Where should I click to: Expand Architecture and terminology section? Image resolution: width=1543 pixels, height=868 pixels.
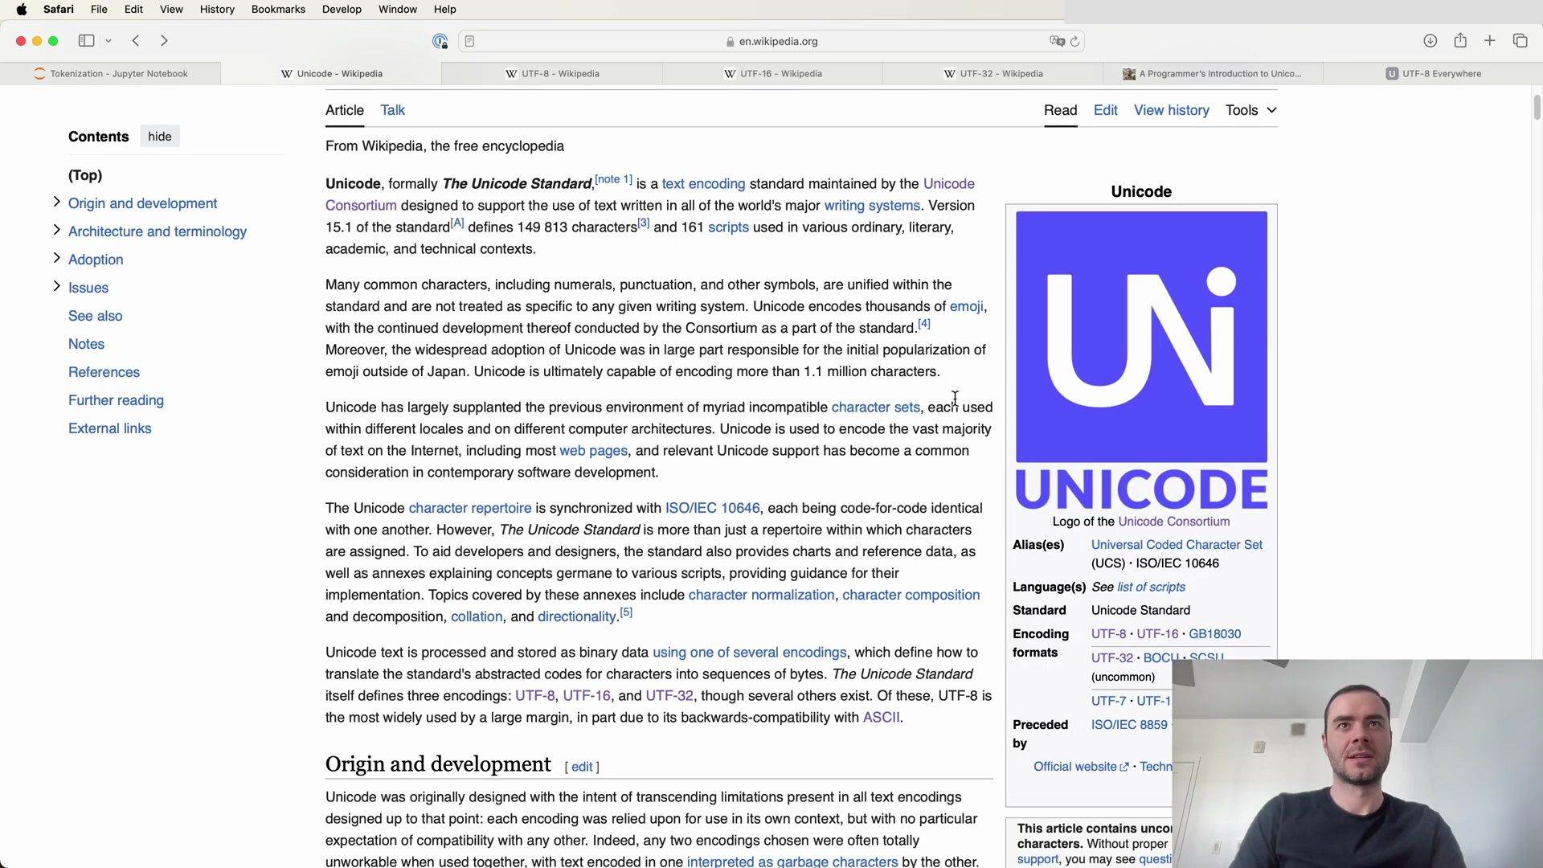56,231
